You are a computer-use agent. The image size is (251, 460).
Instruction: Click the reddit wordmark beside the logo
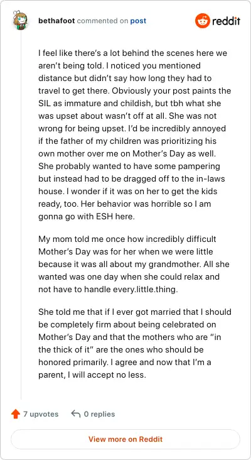[x=226, y=21]
